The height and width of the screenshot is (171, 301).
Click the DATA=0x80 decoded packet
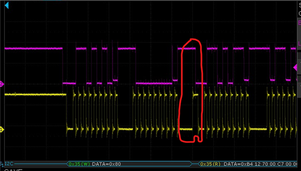(x=107, y=164)
